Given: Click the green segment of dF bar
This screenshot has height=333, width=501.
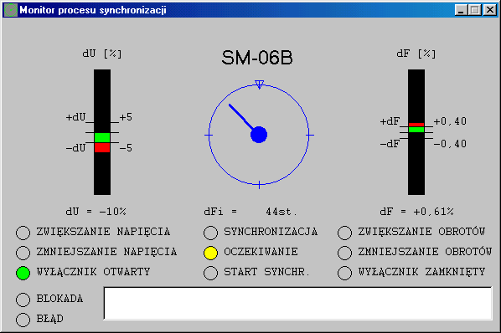Looking at the screenshot, I should click(x=416, y=130).
